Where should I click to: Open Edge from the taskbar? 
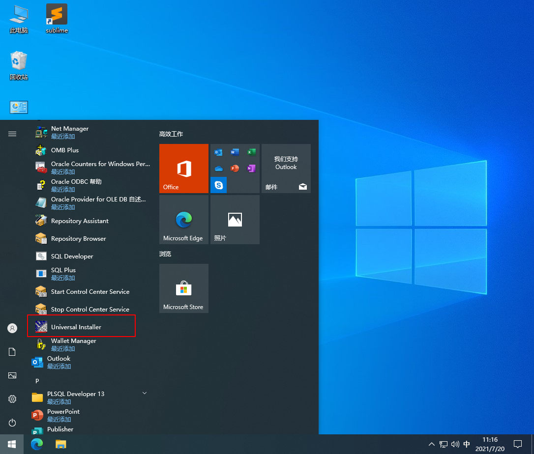[x=37, y=444]
